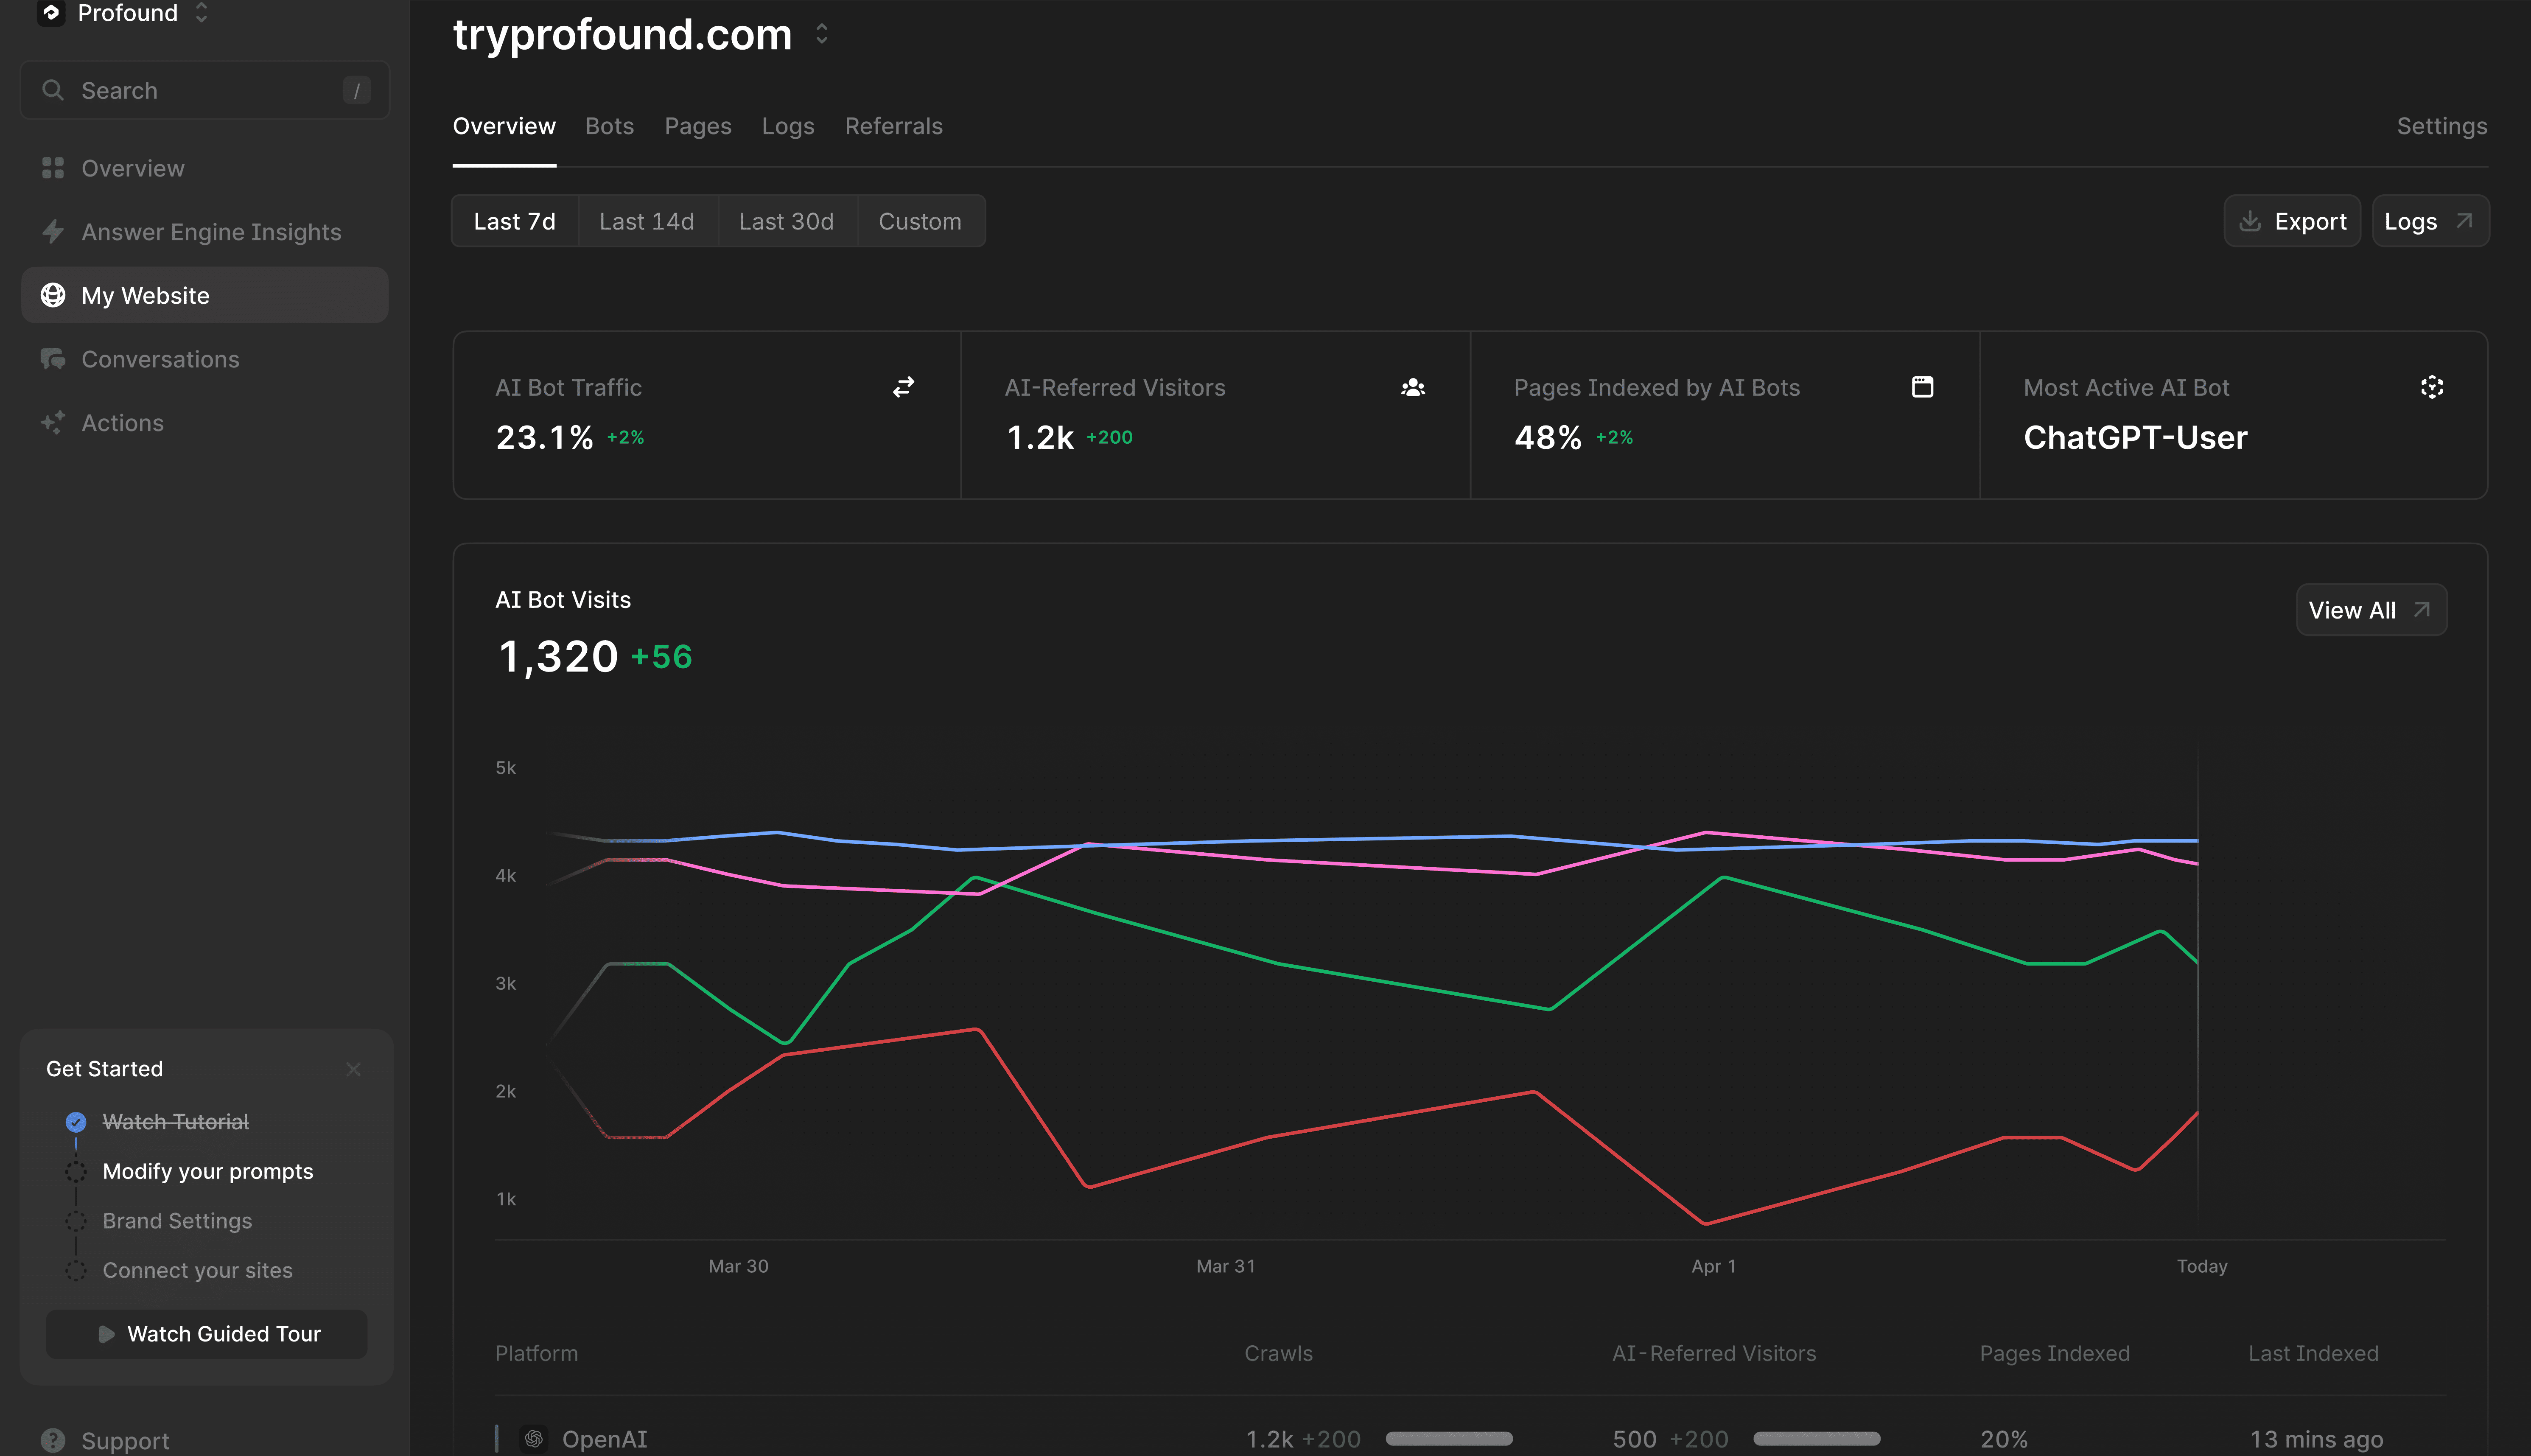Click the arrow icon on Logs button

(2464, 221)
